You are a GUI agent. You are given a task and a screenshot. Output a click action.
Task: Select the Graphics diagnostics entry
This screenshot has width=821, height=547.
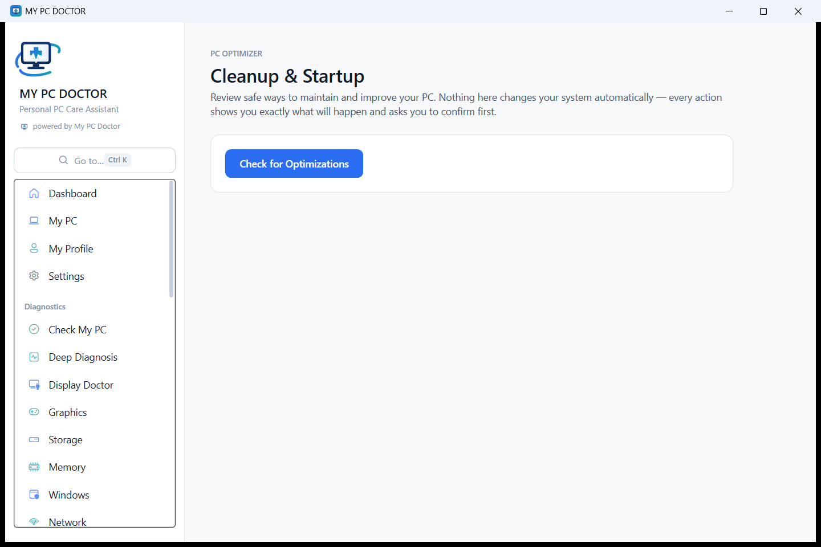pyautogui.click(x=92, y=413)
